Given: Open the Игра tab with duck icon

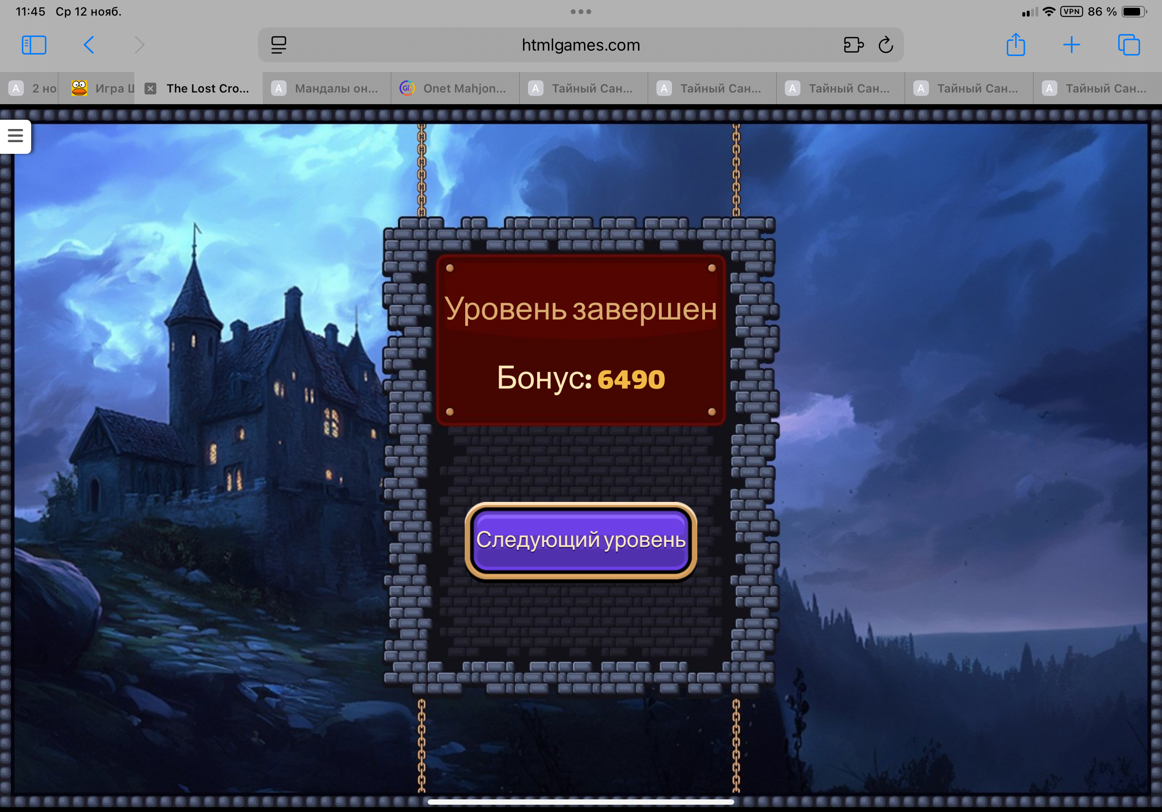Looking at the screenshot, I should pyautogui.click(x=101, y=89).
